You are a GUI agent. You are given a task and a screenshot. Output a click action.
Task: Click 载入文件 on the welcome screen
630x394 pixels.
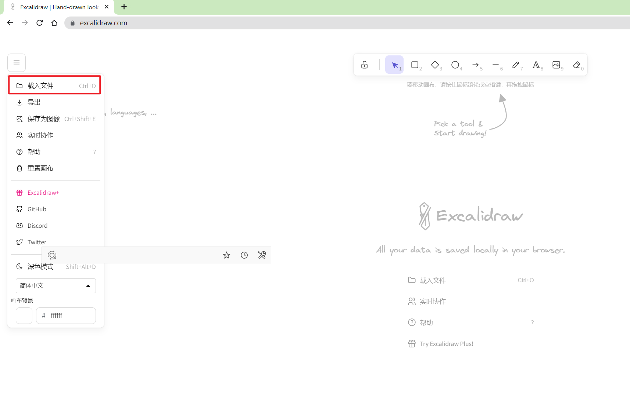coord(470,280)
